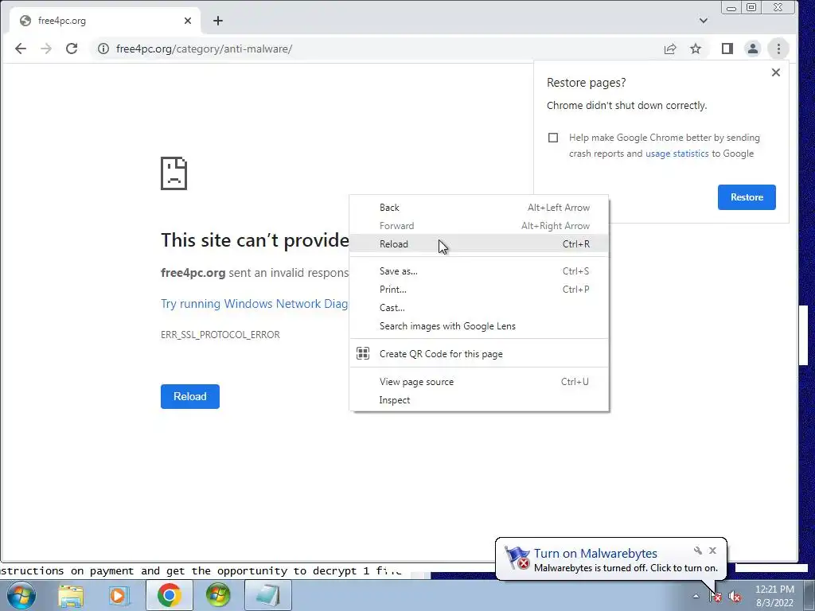Open a new tab with plus button
The image size is (815, 611).
[x=218, y=21]
